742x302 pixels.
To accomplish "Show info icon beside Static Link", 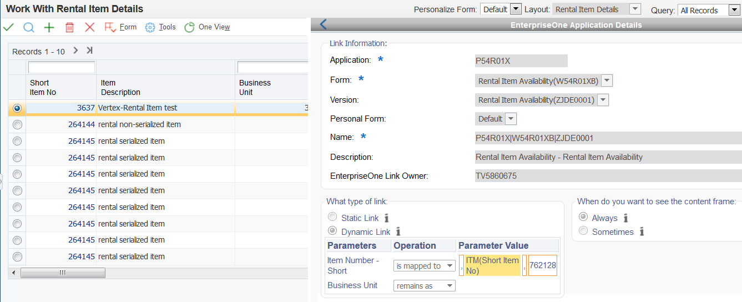I will pyautogui.click(x=387, y=218).
